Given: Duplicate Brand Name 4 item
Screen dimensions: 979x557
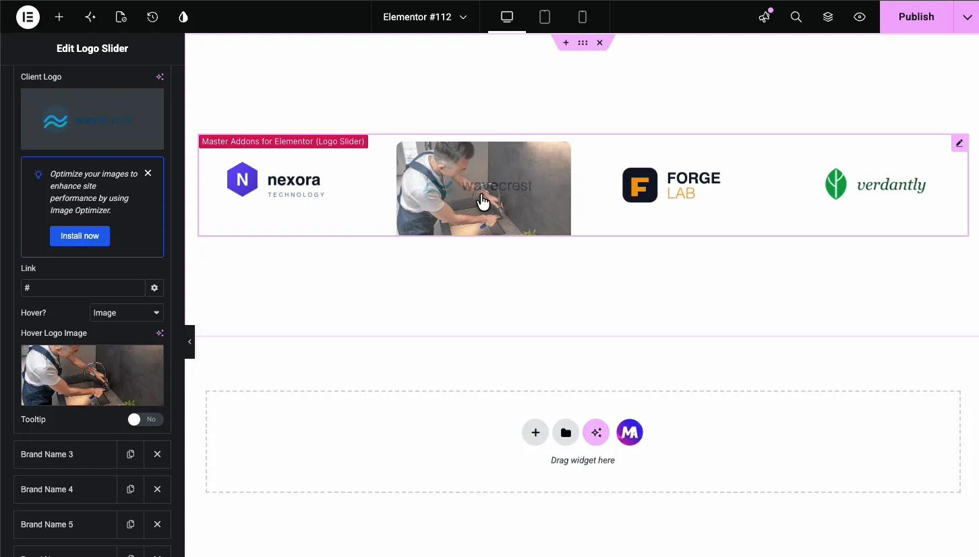Looking at the screenshot, I should (x=130, y=490).
